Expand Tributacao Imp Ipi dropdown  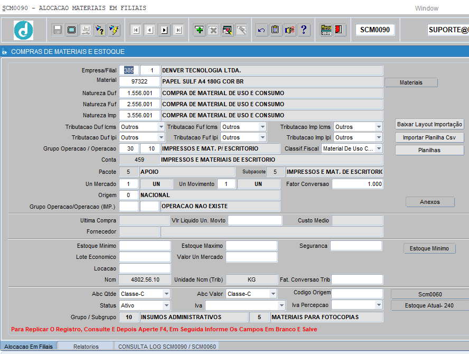(x=379, y=137)
